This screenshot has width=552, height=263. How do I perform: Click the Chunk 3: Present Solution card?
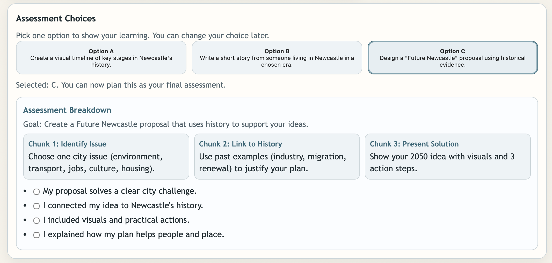(448, 156)
